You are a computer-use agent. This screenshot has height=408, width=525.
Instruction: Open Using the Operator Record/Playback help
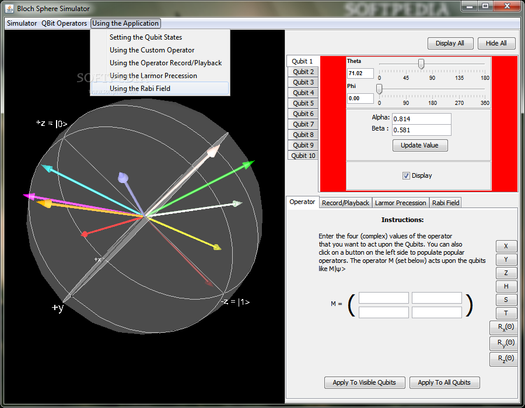pos(160,63)
